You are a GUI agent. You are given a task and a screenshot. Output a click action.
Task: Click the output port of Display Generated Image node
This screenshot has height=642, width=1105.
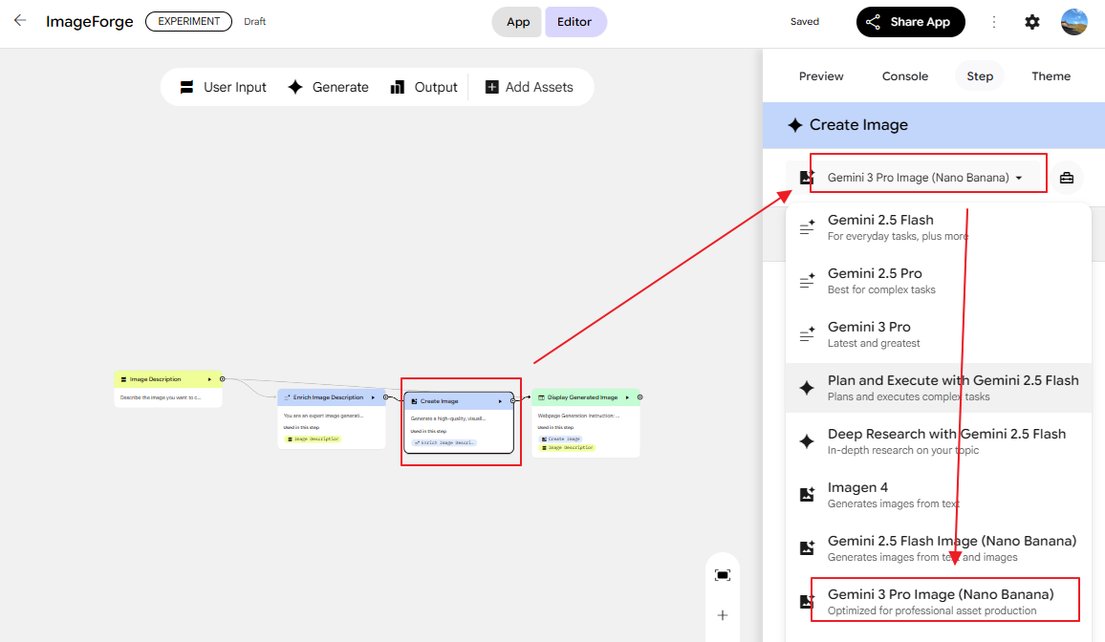pos(639,397)
